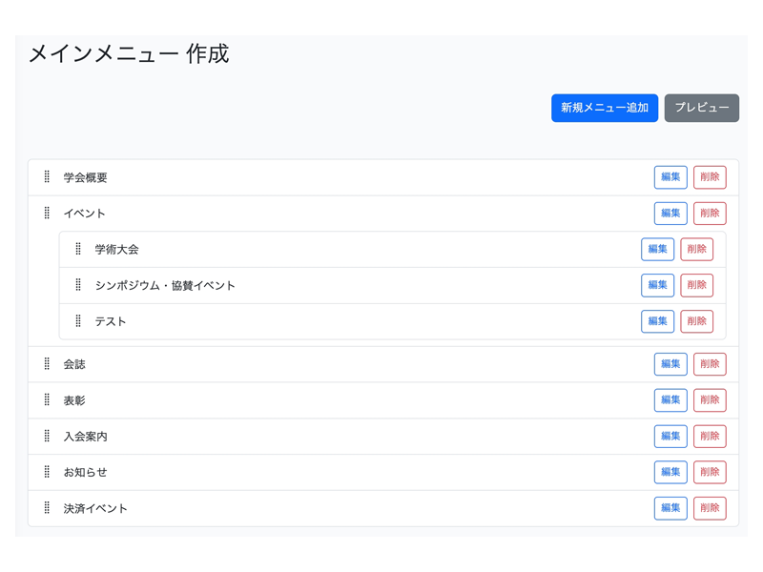
Task: Edit the 学会概要 menu item
Action: click(x=670, y=177)
